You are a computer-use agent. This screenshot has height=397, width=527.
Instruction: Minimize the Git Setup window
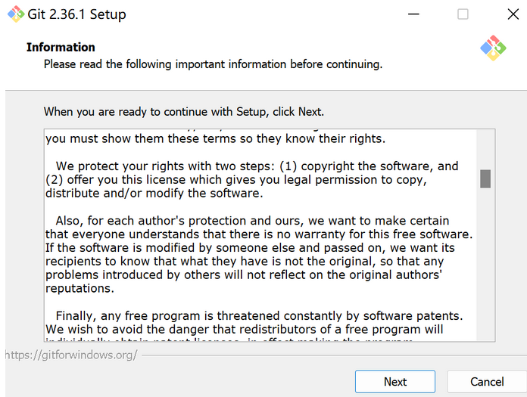click(x=413, y=14)
